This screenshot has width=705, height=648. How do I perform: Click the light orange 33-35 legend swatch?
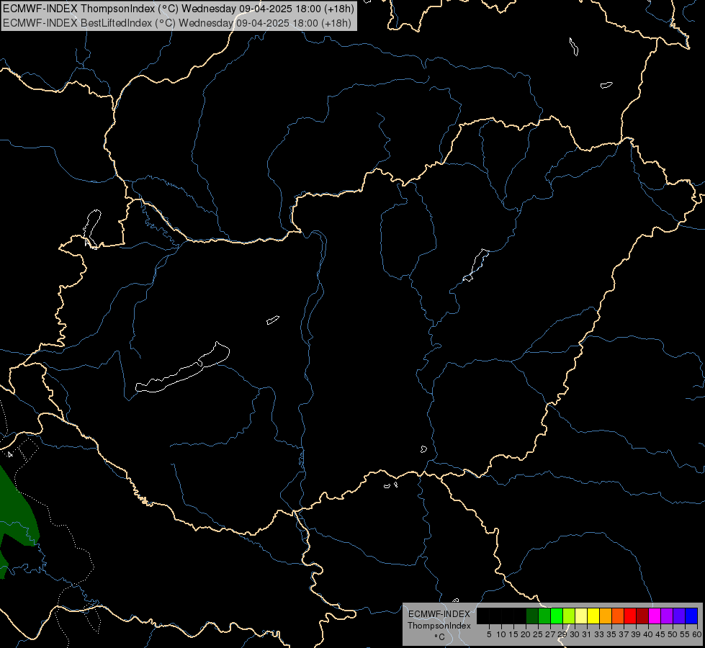(606, 616)
